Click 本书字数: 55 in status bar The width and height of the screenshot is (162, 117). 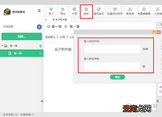click(x=10, y=115)
